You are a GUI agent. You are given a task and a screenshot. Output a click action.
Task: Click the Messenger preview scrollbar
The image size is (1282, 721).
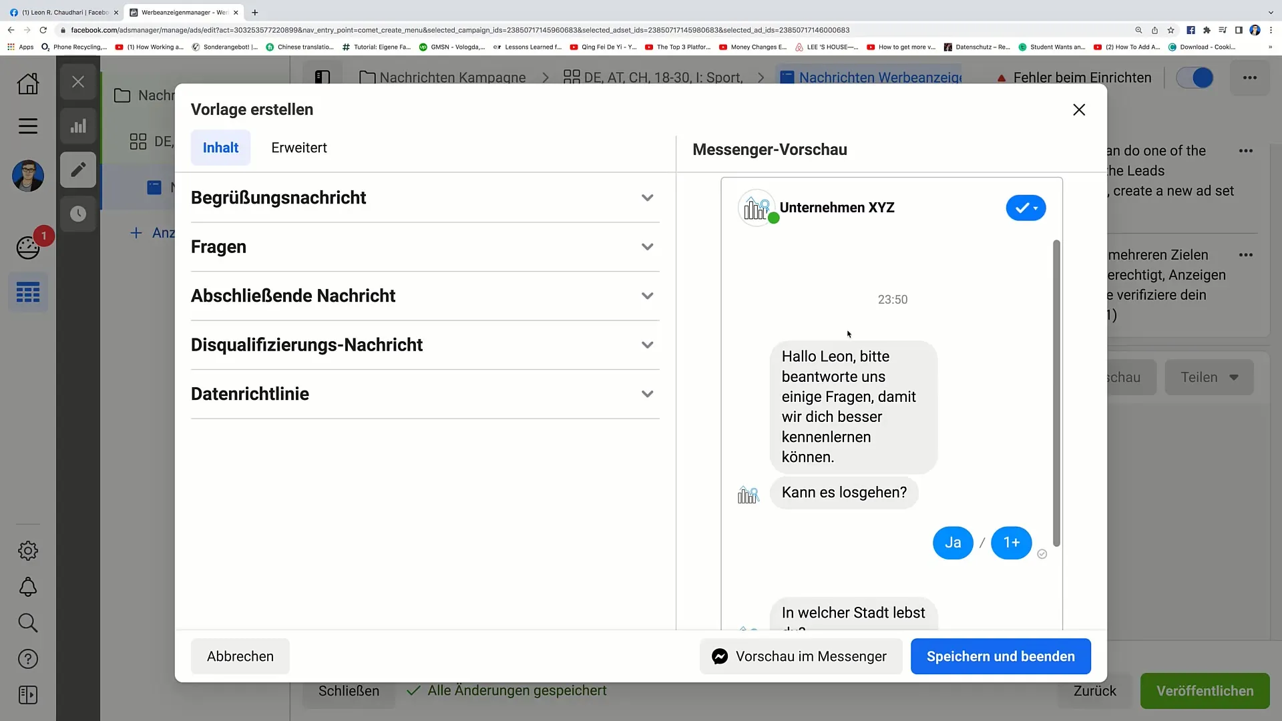[1056, 394]
